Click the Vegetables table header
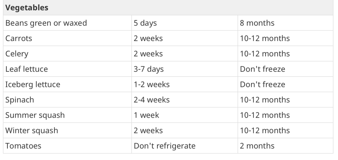Screen dimensions: 338x160 coord(27,8)
